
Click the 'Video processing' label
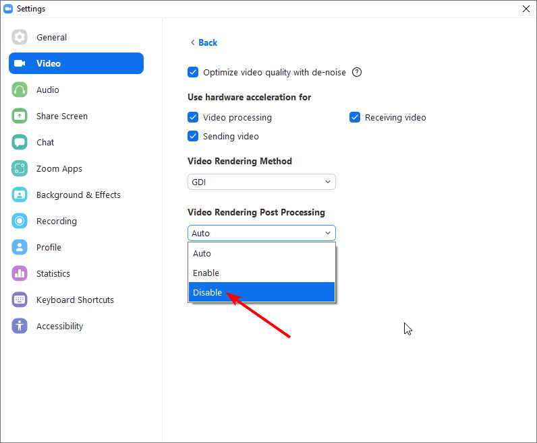click(237, 118)
